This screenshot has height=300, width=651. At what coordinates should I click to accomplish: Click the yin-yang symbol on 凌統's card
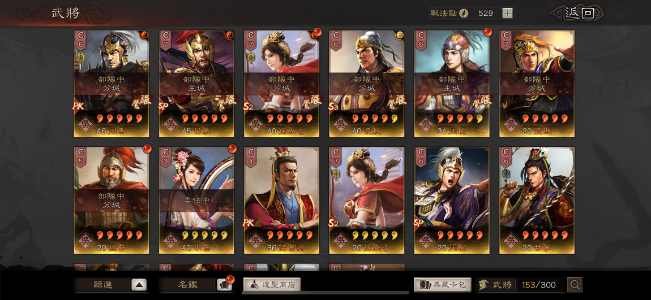pyautogui.click(x=400, y=34)
